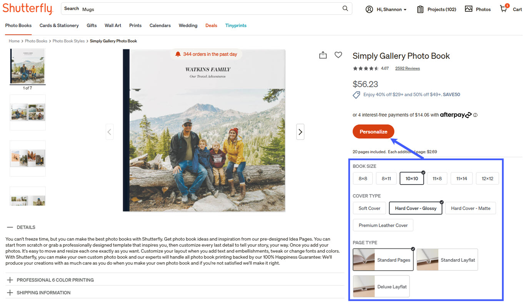Go to the Deals menu item

[211, 25]
